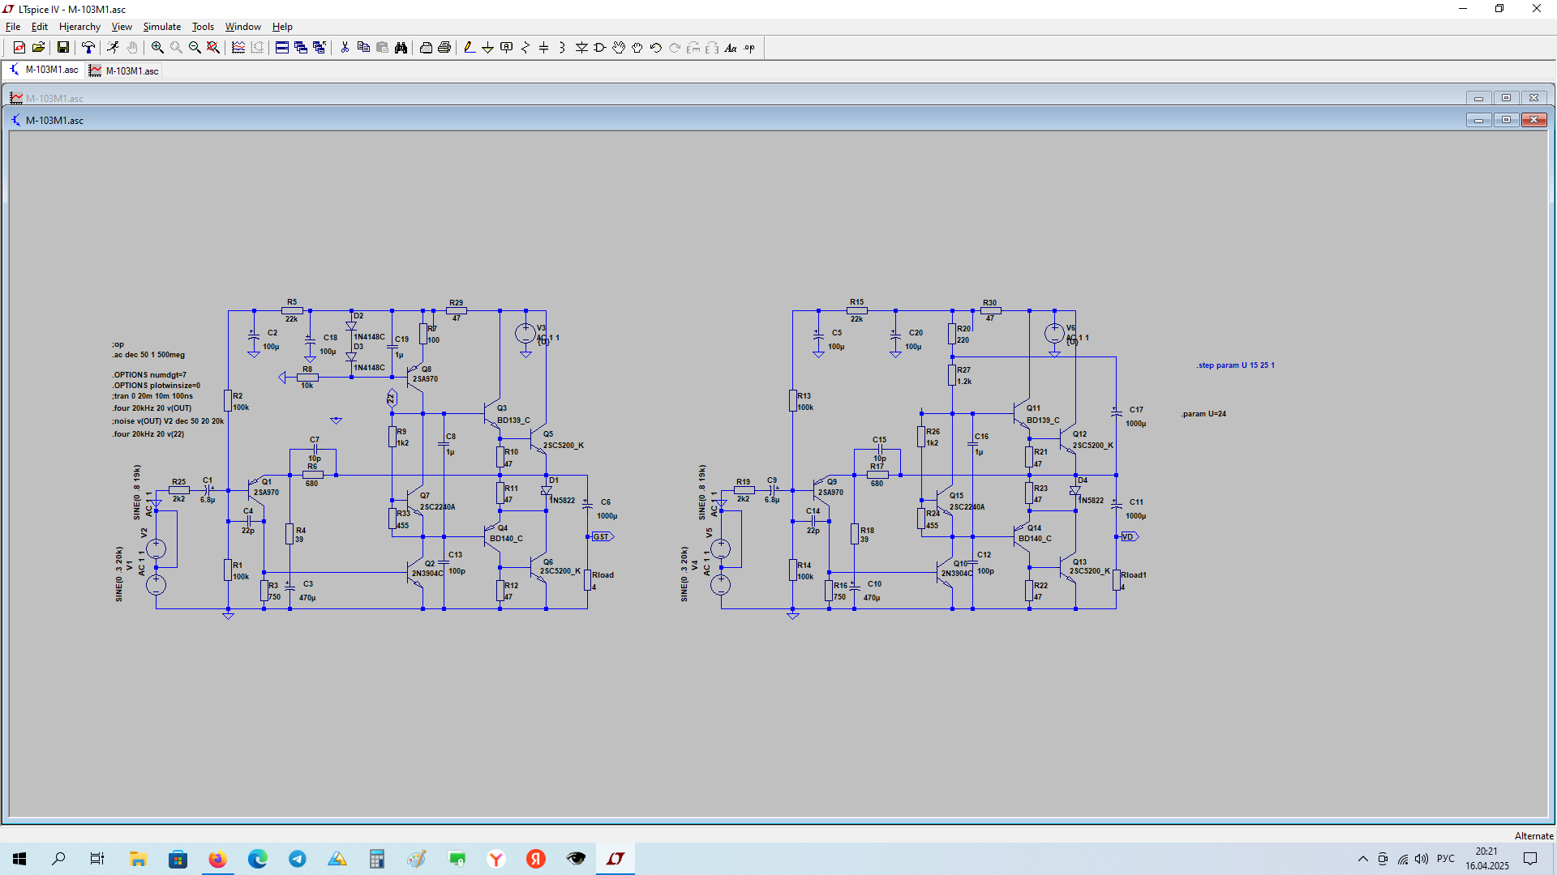The image size is (1557, 875).
Task: Open the Hierarchy menu
Action: click(79, 27)
